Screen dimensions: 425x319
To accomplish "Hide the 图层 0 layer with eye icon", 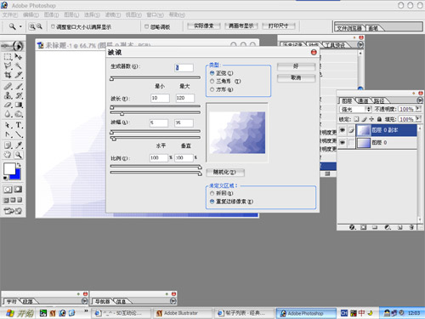I will [343, 142].
